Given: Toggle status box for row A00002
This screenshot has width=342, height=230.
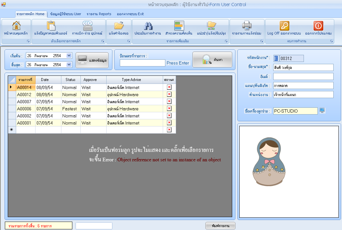Looking at the screenshot, I should [x=169, y=115].
